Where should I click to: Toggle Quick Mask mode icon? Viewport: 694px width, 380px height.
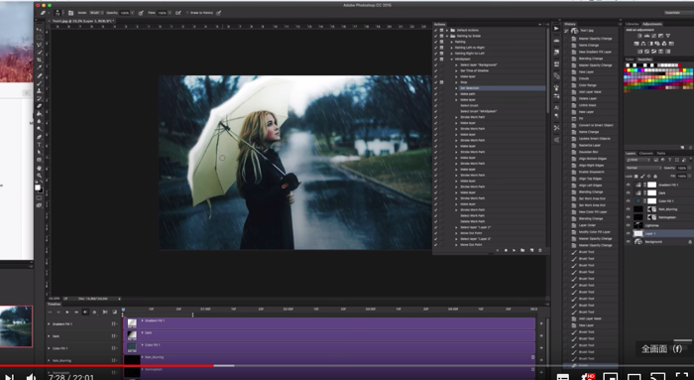40,197
